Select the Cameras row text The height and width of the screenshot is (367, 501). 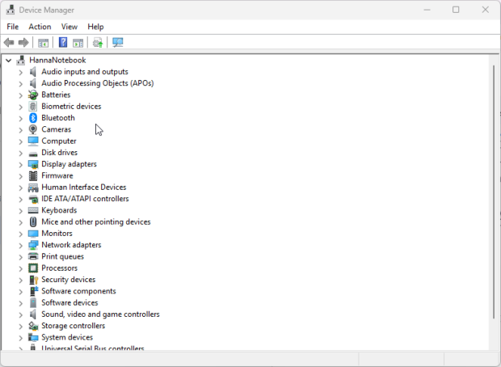point(57,129)
